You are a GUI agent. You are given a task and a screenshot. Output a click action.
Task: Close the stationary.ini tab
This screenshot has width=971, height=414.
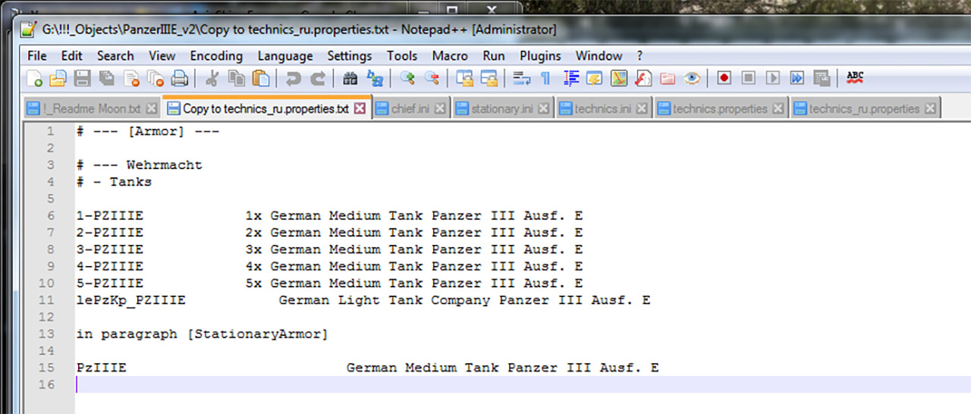[x=544, y=108]
